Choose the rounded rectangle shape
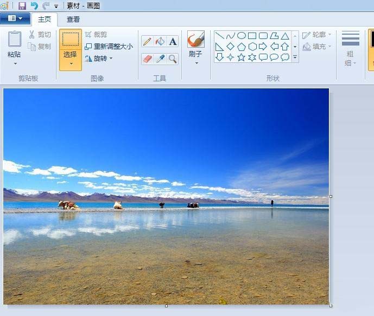Image resolution: width=374 pixels, height=316 pixels. pyautogui.click(x=263, y=36)
